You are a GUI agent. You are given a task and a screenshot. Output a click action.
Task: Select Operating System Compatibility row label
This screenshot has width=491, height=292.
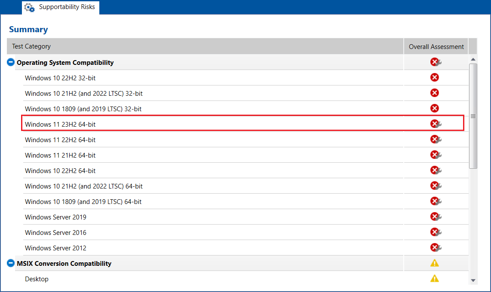pos(65,63)
